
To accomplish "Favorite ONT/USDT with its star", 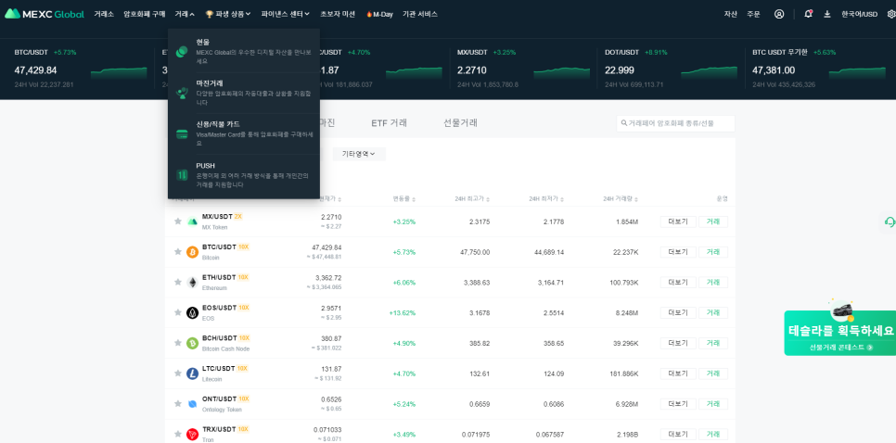I will coord(178,403).
